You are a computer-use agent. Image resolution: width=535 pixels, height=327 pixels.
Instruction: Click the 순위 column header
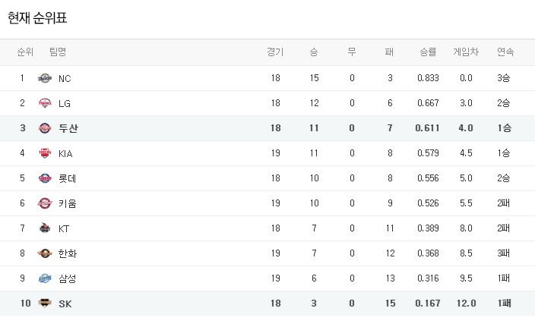coord(25,52)
